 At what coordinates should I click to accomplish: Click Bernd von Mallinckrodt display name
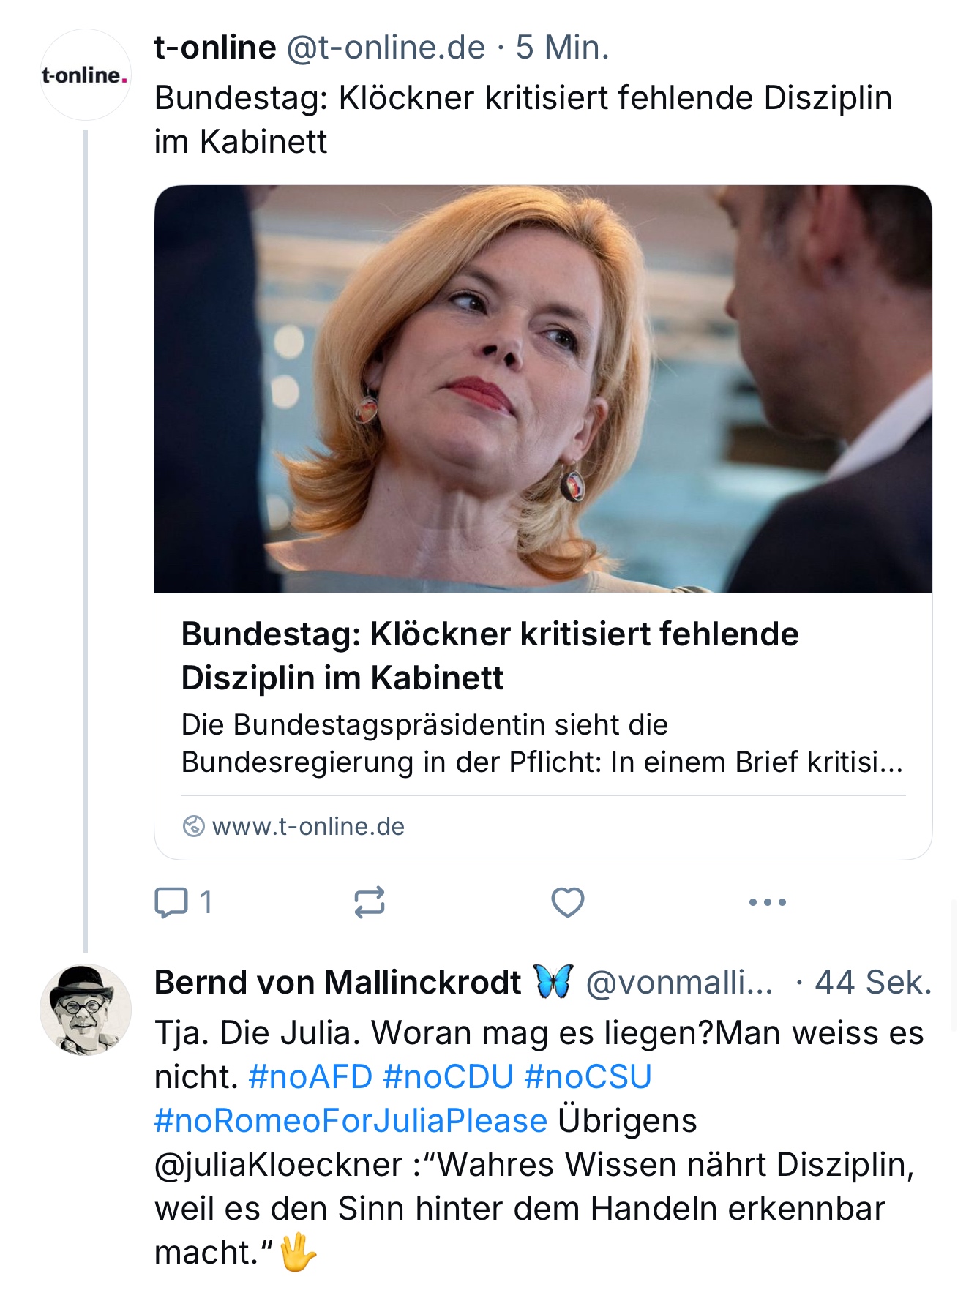338,982
